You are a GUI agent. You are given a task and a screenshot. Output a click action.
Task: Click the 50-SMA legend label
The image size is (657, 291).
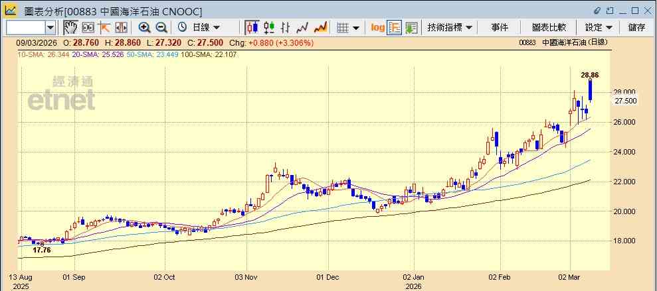[151, 54]
